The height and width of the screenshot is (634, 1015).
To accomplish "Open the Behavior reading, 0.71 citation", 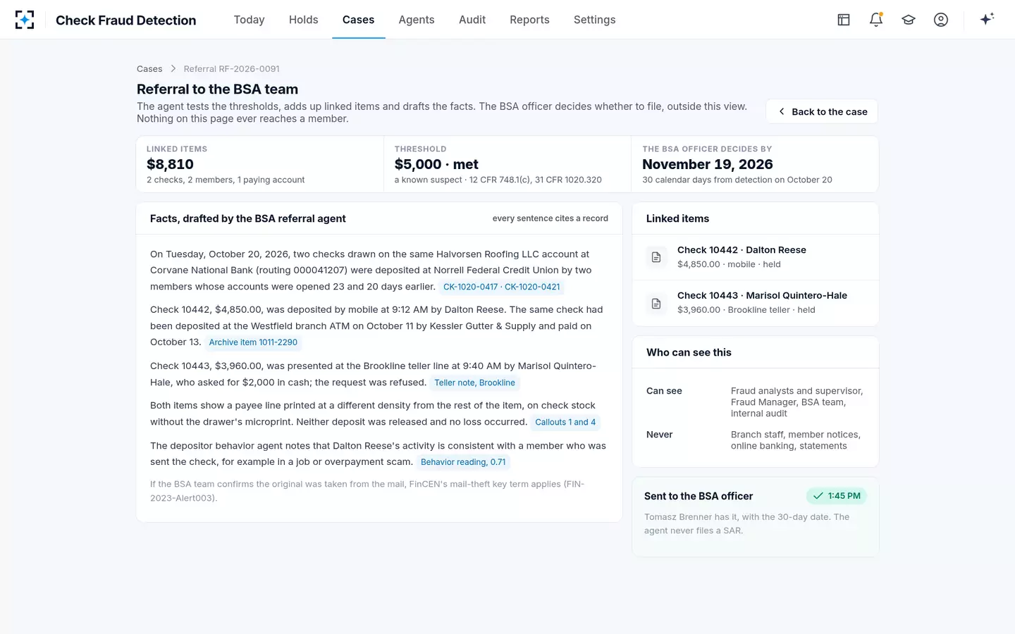I will (463, 462).
